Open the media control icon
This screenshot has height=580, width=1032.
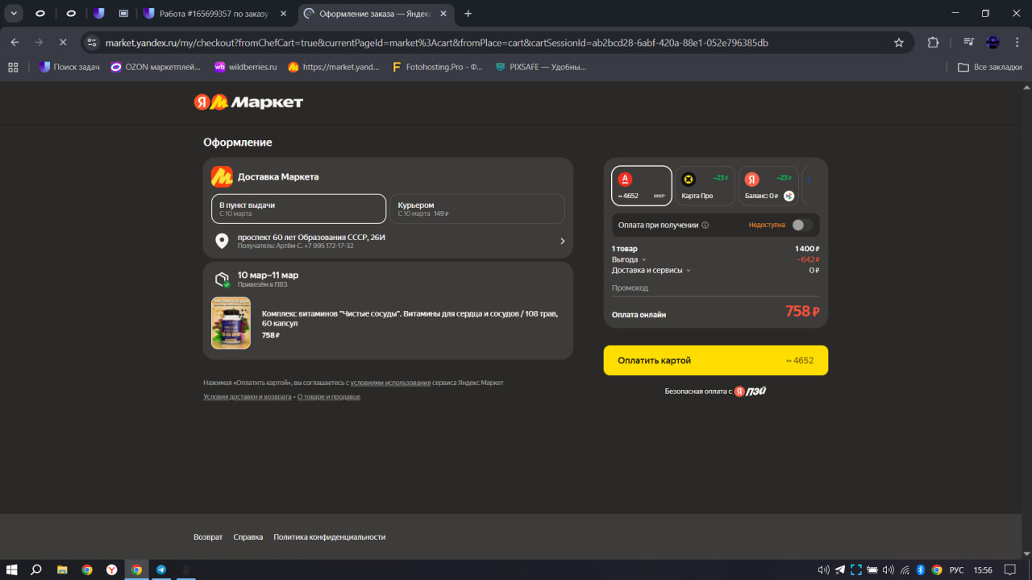(969, 43)
